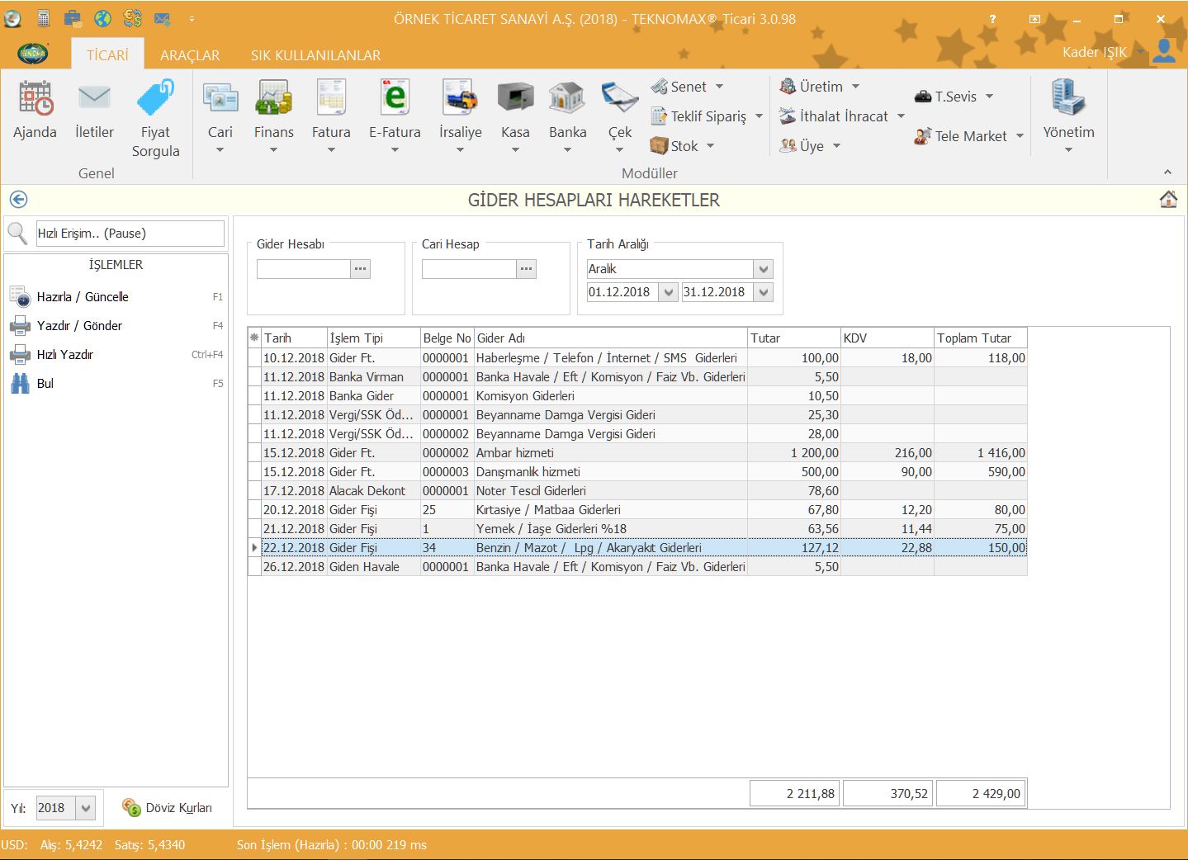
Task: Open the start date 01.12.2018 picker
Action: click(668, 292)
